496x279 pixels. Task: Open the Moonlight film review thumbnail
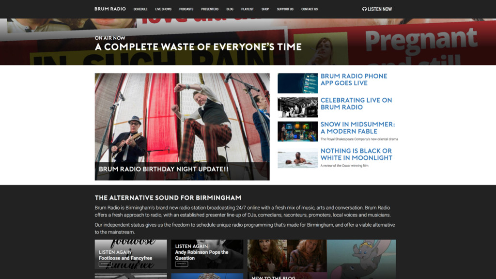tap(298, 158)
